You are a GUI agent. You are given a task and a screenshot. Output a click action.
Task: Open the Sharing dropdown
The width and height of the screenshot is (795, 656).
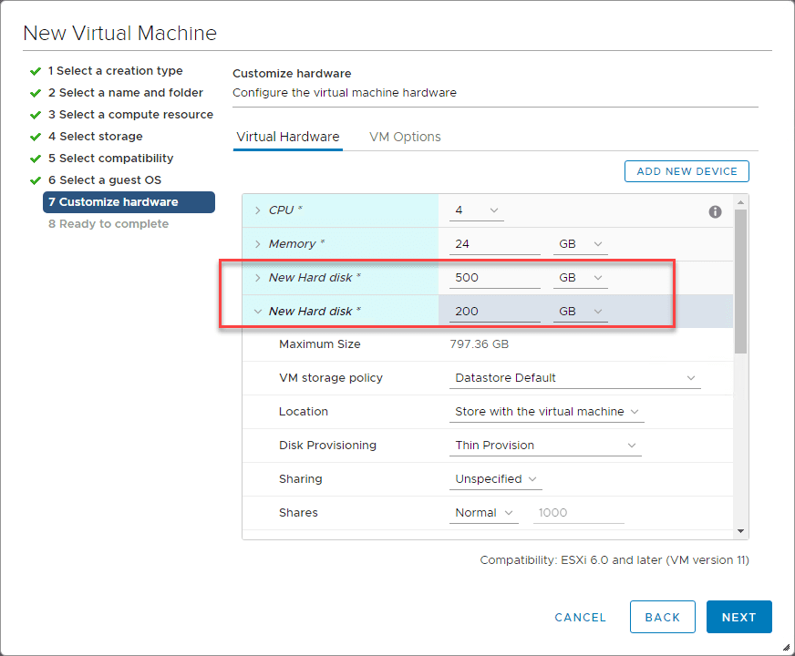coord(495,478)
